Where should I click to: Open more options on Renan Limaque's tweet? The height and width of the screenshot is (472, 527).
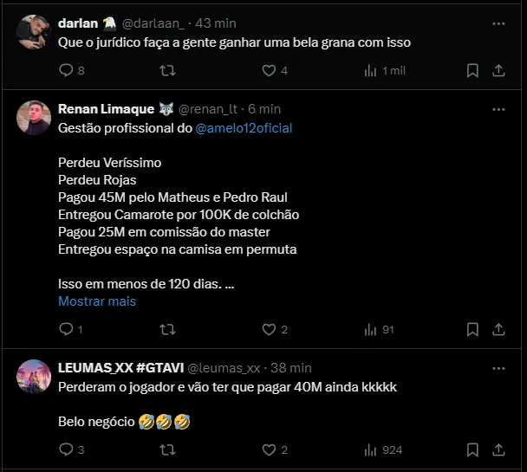pos(498,109)
